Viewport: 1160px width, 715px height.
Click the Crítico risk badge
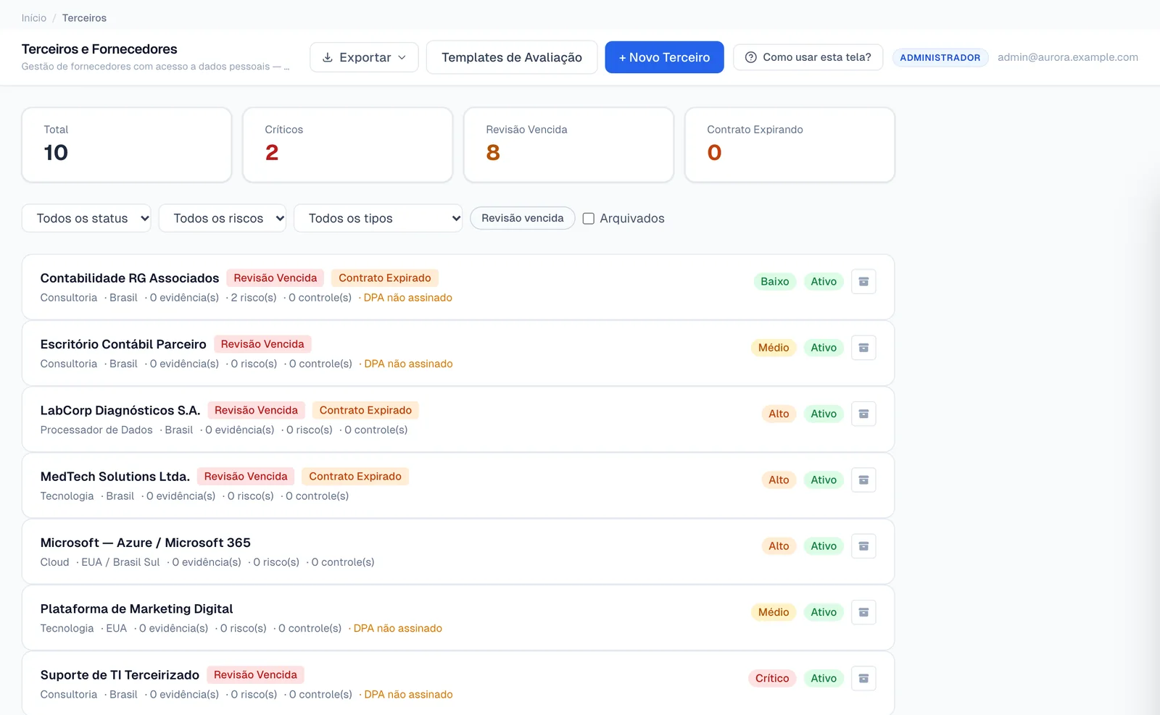[x=772, y=678]
